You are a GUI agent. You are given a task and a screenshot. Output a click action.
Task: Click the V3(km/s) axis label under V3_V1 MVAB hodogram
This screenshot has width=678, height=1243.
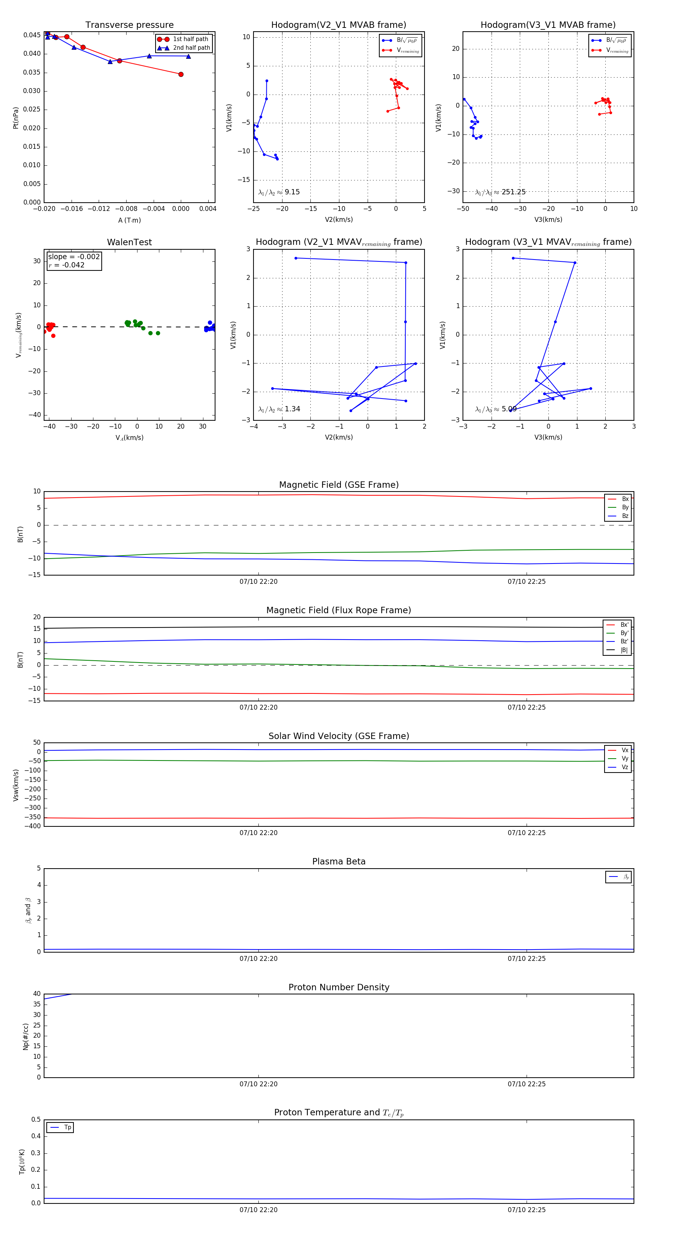548,220
